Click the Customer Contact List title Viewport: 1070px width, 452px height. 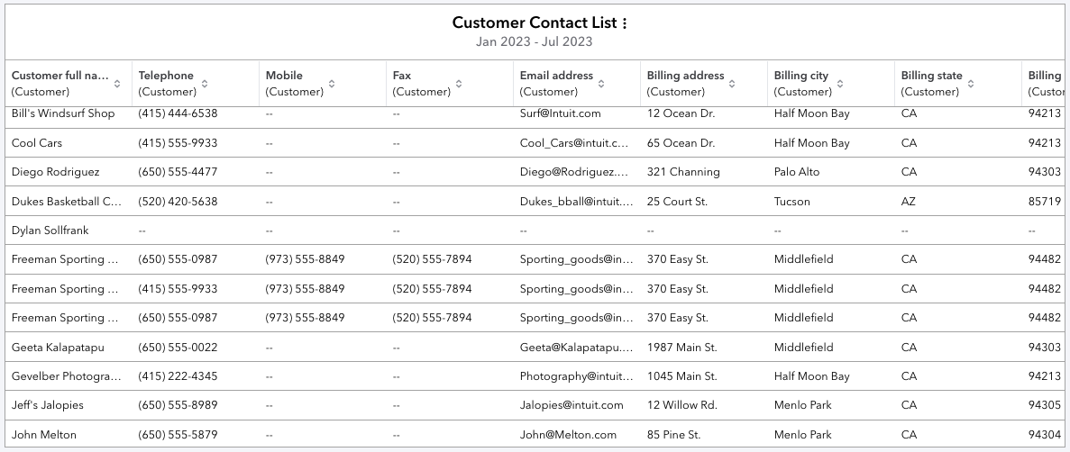(534, 23)
